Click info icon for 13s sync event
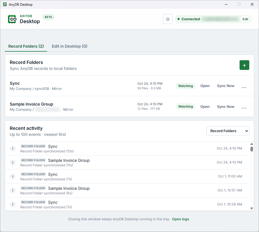 (x=13, y=148)
